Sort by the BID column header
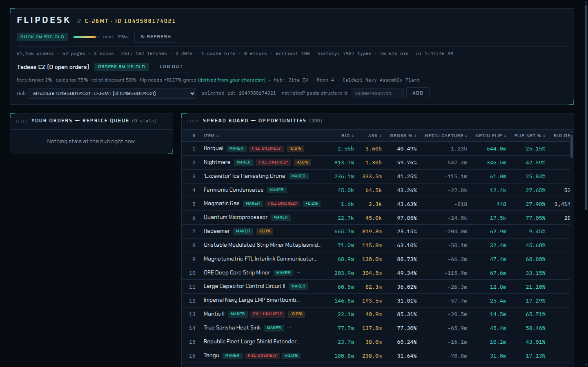Viewport: 588px width, 367px height. (347, 136)
